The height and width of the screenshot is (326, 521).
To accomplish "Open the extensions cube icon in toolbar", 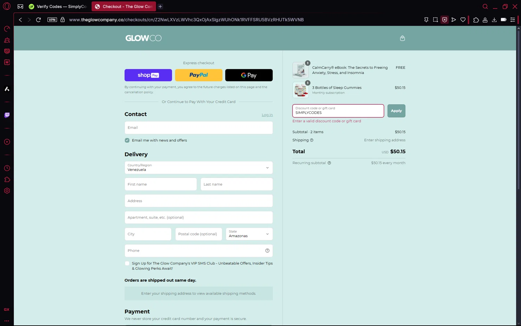I will pyautogui.click(x=476, y=20).
